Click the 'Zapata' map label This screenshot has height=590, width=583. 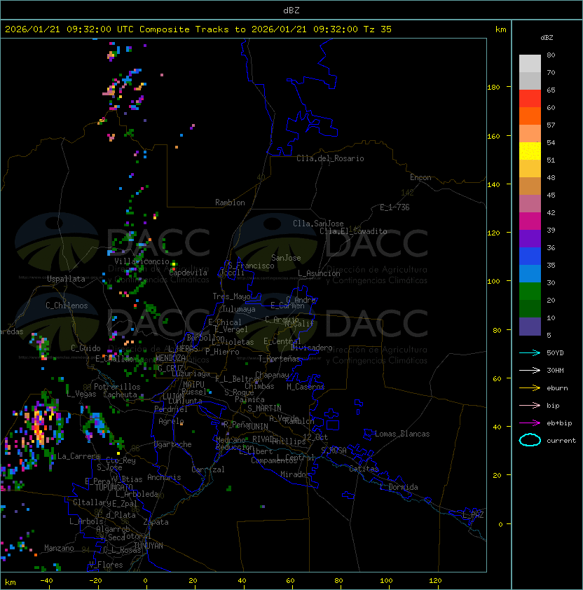pos(156,522)
